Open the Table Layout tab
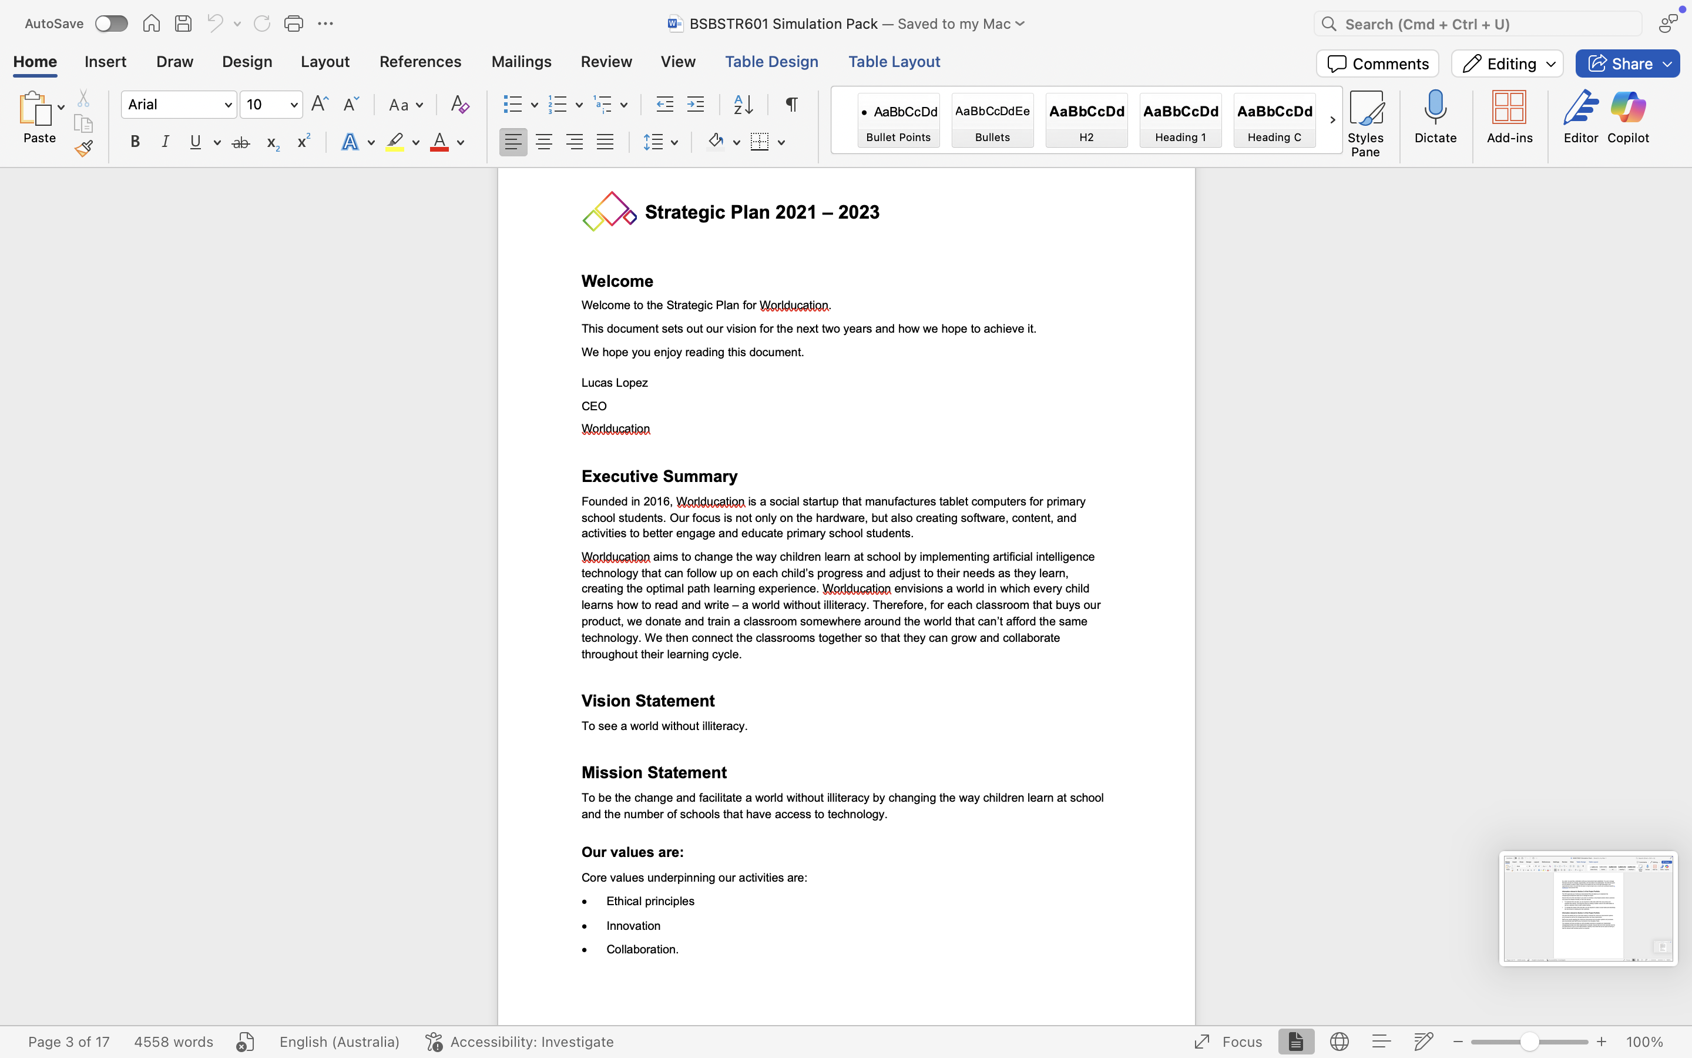 (x=894, y=62)
